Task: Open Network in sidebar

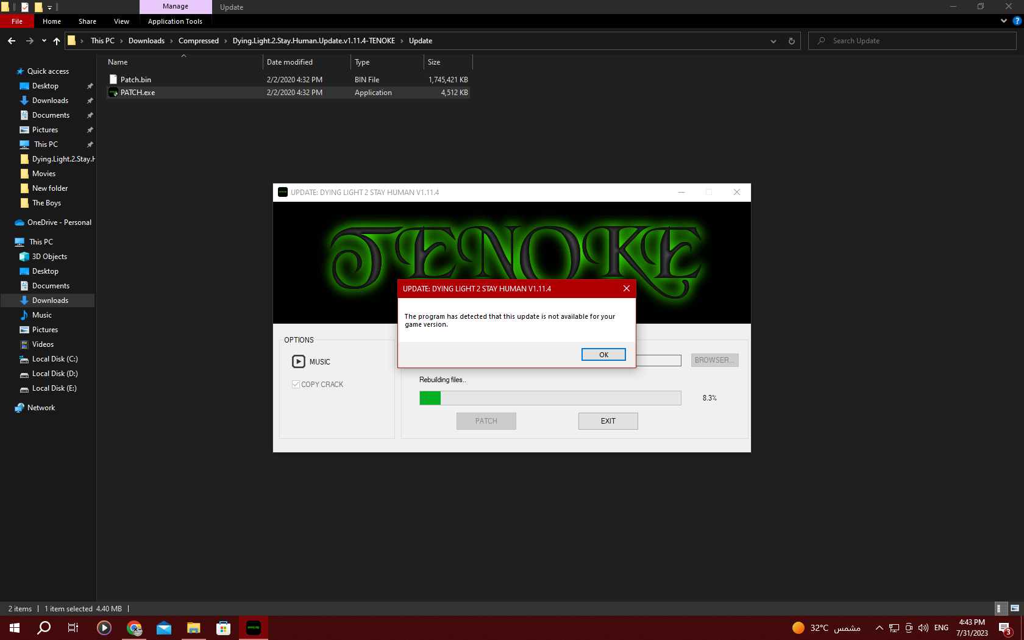Action: pos(41,408)
